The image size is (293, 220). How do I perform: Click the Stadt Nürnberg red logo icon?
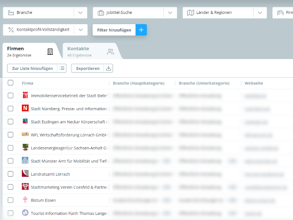[x=25, y=108]
